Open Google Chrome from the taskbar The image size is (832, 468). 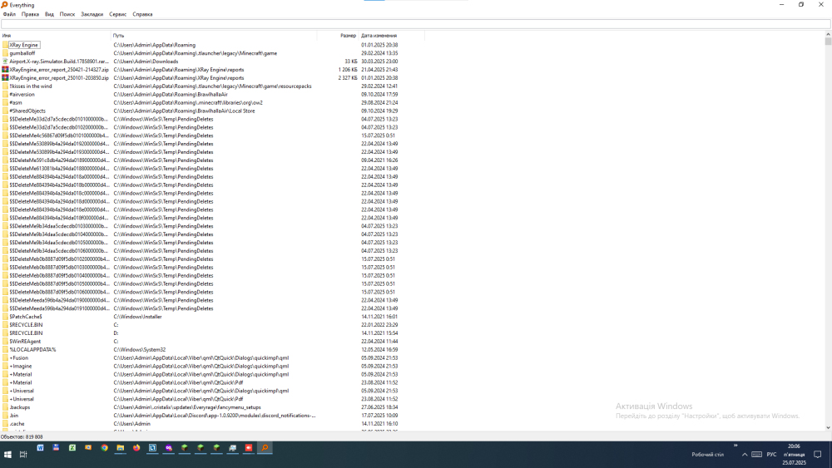click(105, 448)
